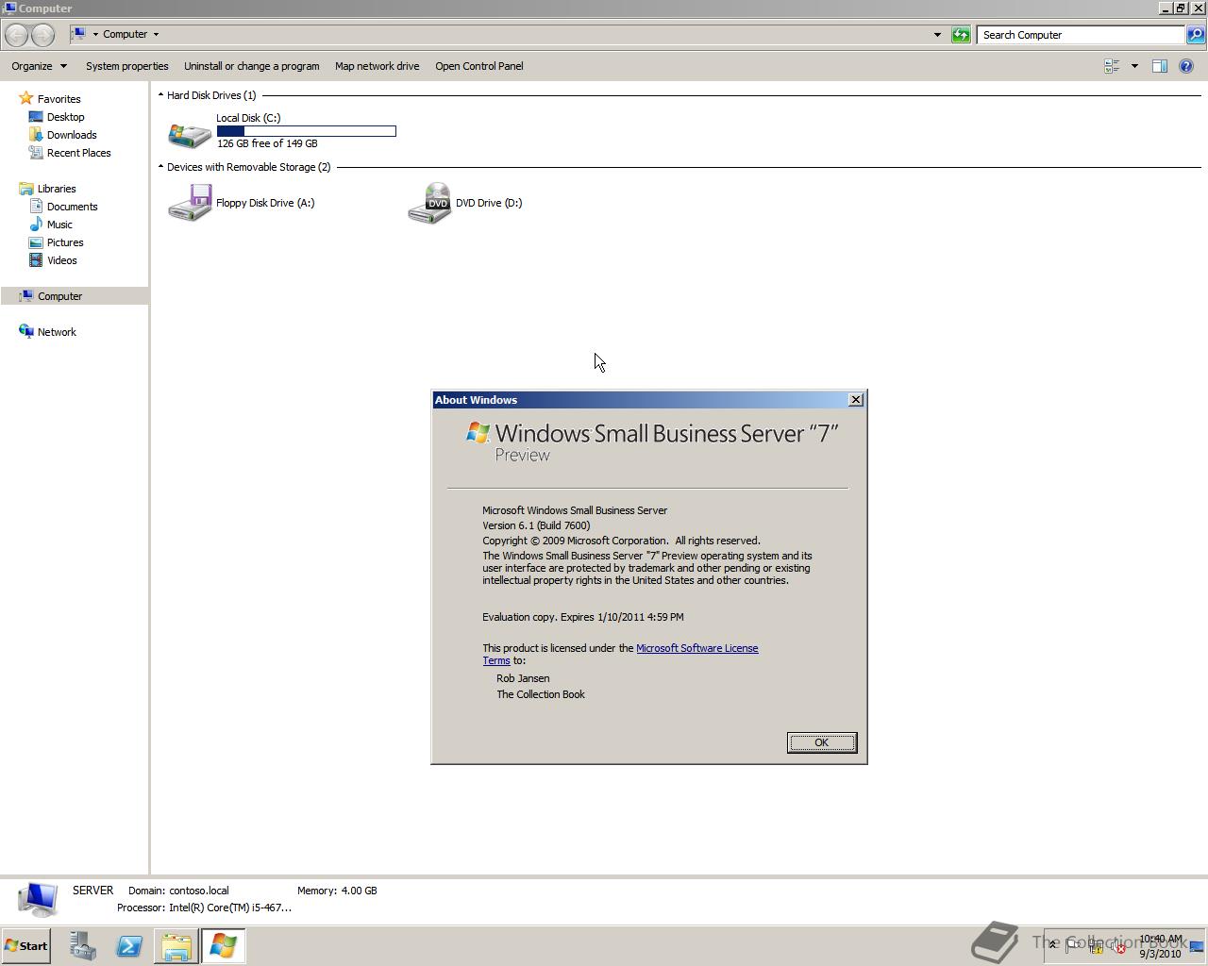Select the Floppy Disk Drive (A:) icon
1208x966 pixels.
click(x=190, y=203)
